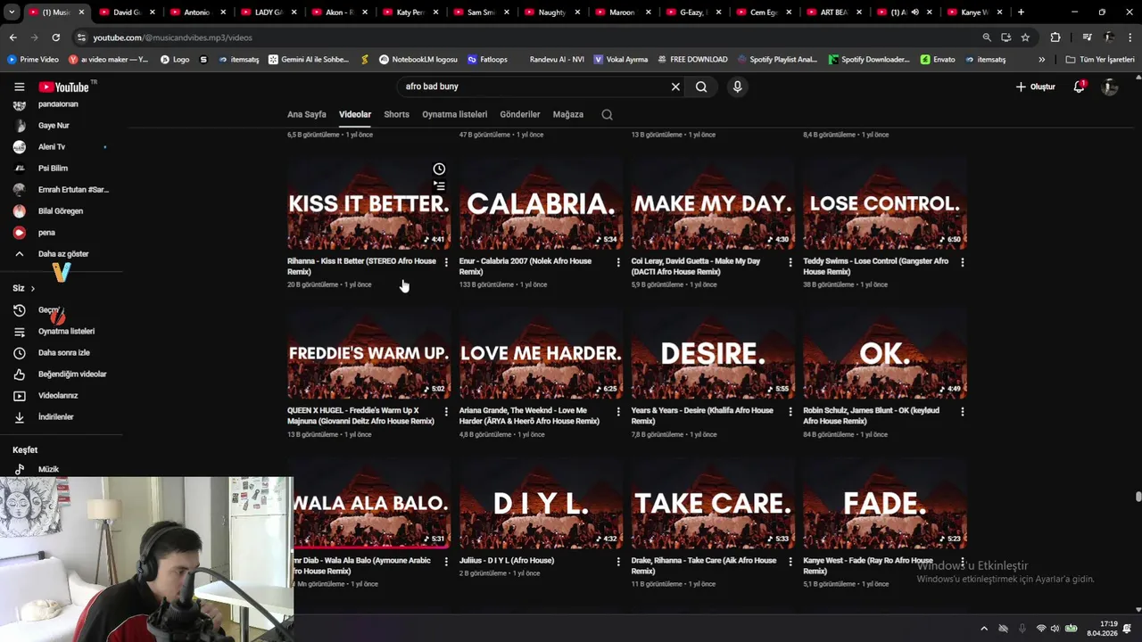Viewport: 1142px width, 642px height.
Task: Reload the page in the browser
Action: 55,37
